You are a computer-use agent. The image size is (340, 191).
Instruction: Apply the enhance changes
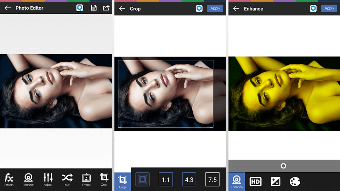tap(329, 8)
